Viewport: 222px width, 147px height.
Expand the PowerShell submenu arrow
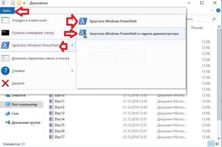point(72,45)
